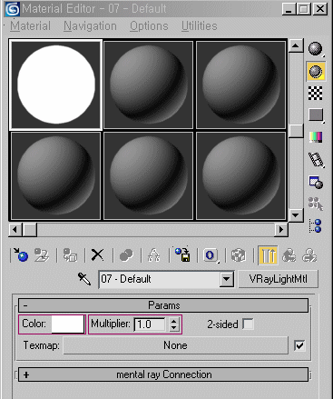Image resolution: width=333 pixels, height=399 pixels.
Task: Toggle the checkered Background icon
Action: 316,93
